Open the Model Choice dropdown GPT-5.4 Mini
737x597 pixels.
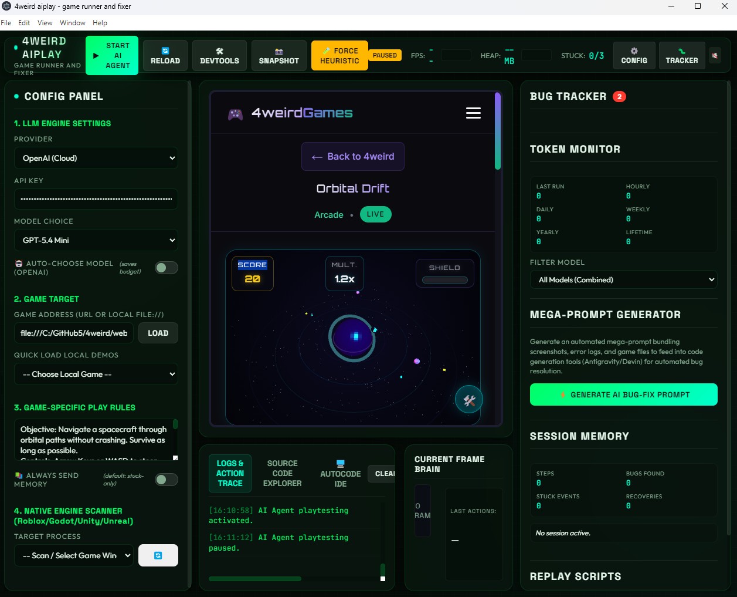point(96,240)
